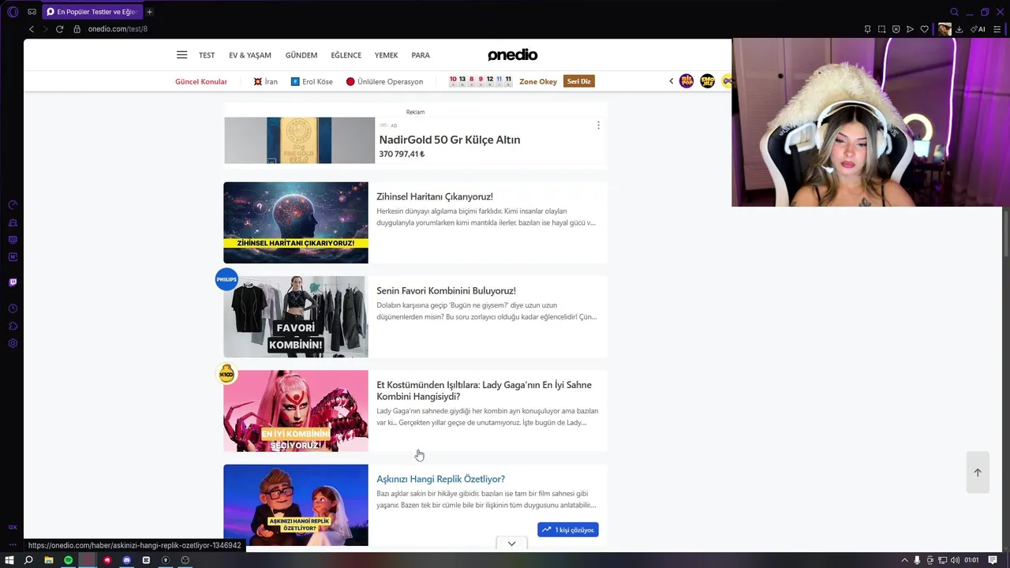Go back to the previous page
Image resolution: width=1010 pixels, height=568 pixels.
pyautogui.click(x=32, y=29)
